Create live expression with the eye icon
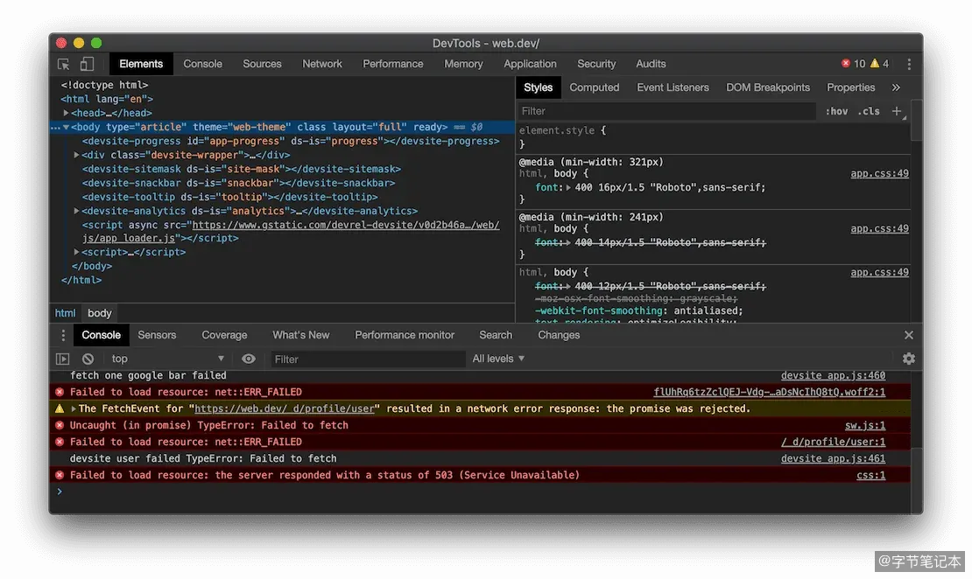Screen dimensions: 972x579 point(249,359)
